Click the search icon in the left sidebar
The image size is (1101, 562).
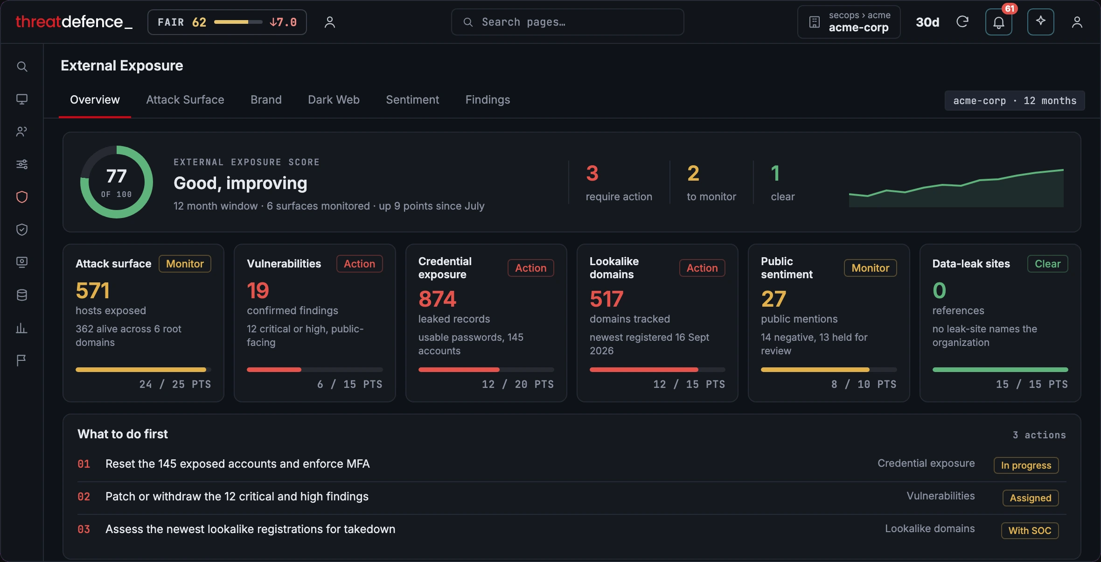(x=22, y=66)
